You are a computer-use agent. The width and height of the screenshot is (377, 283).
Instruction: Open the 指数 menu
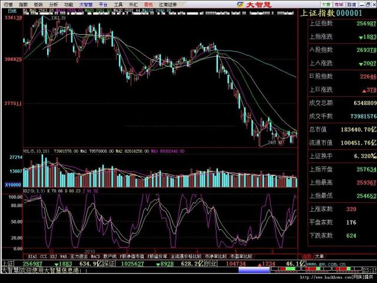pyautogui.click(x=23, y=4)
